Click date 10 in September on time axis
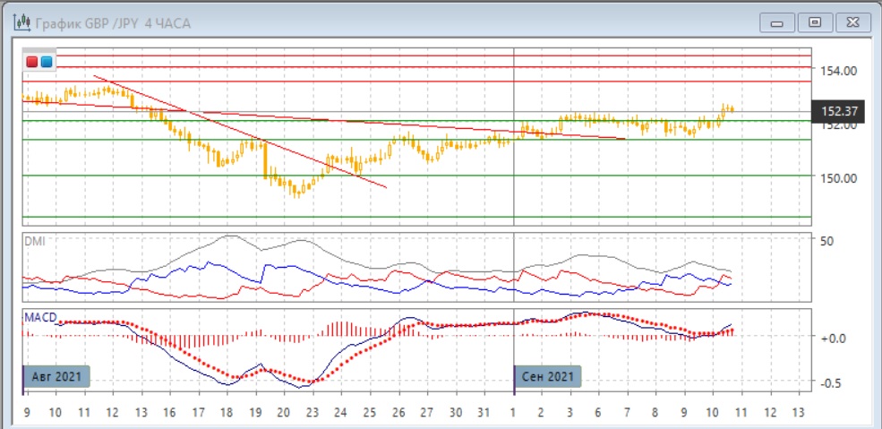 coord(713,412)
